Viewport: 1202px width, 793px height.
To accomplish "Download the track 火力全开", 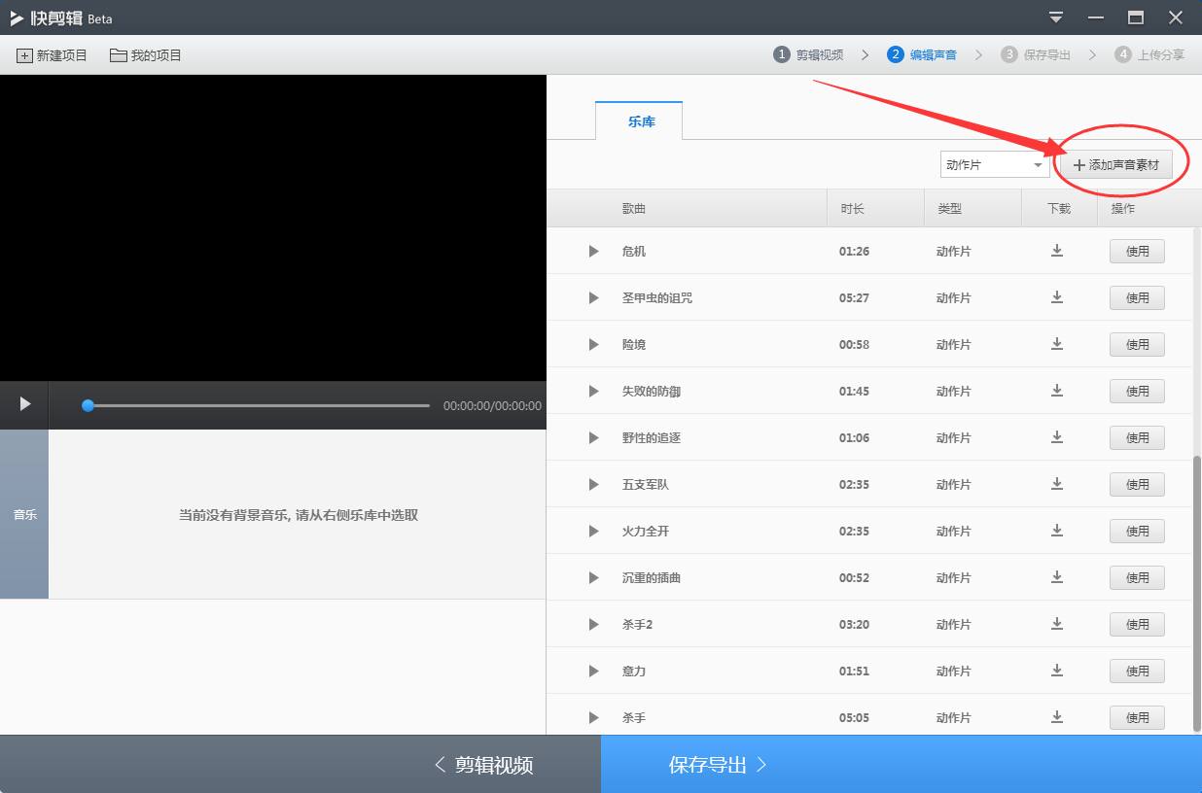I will click(1057, 531).
